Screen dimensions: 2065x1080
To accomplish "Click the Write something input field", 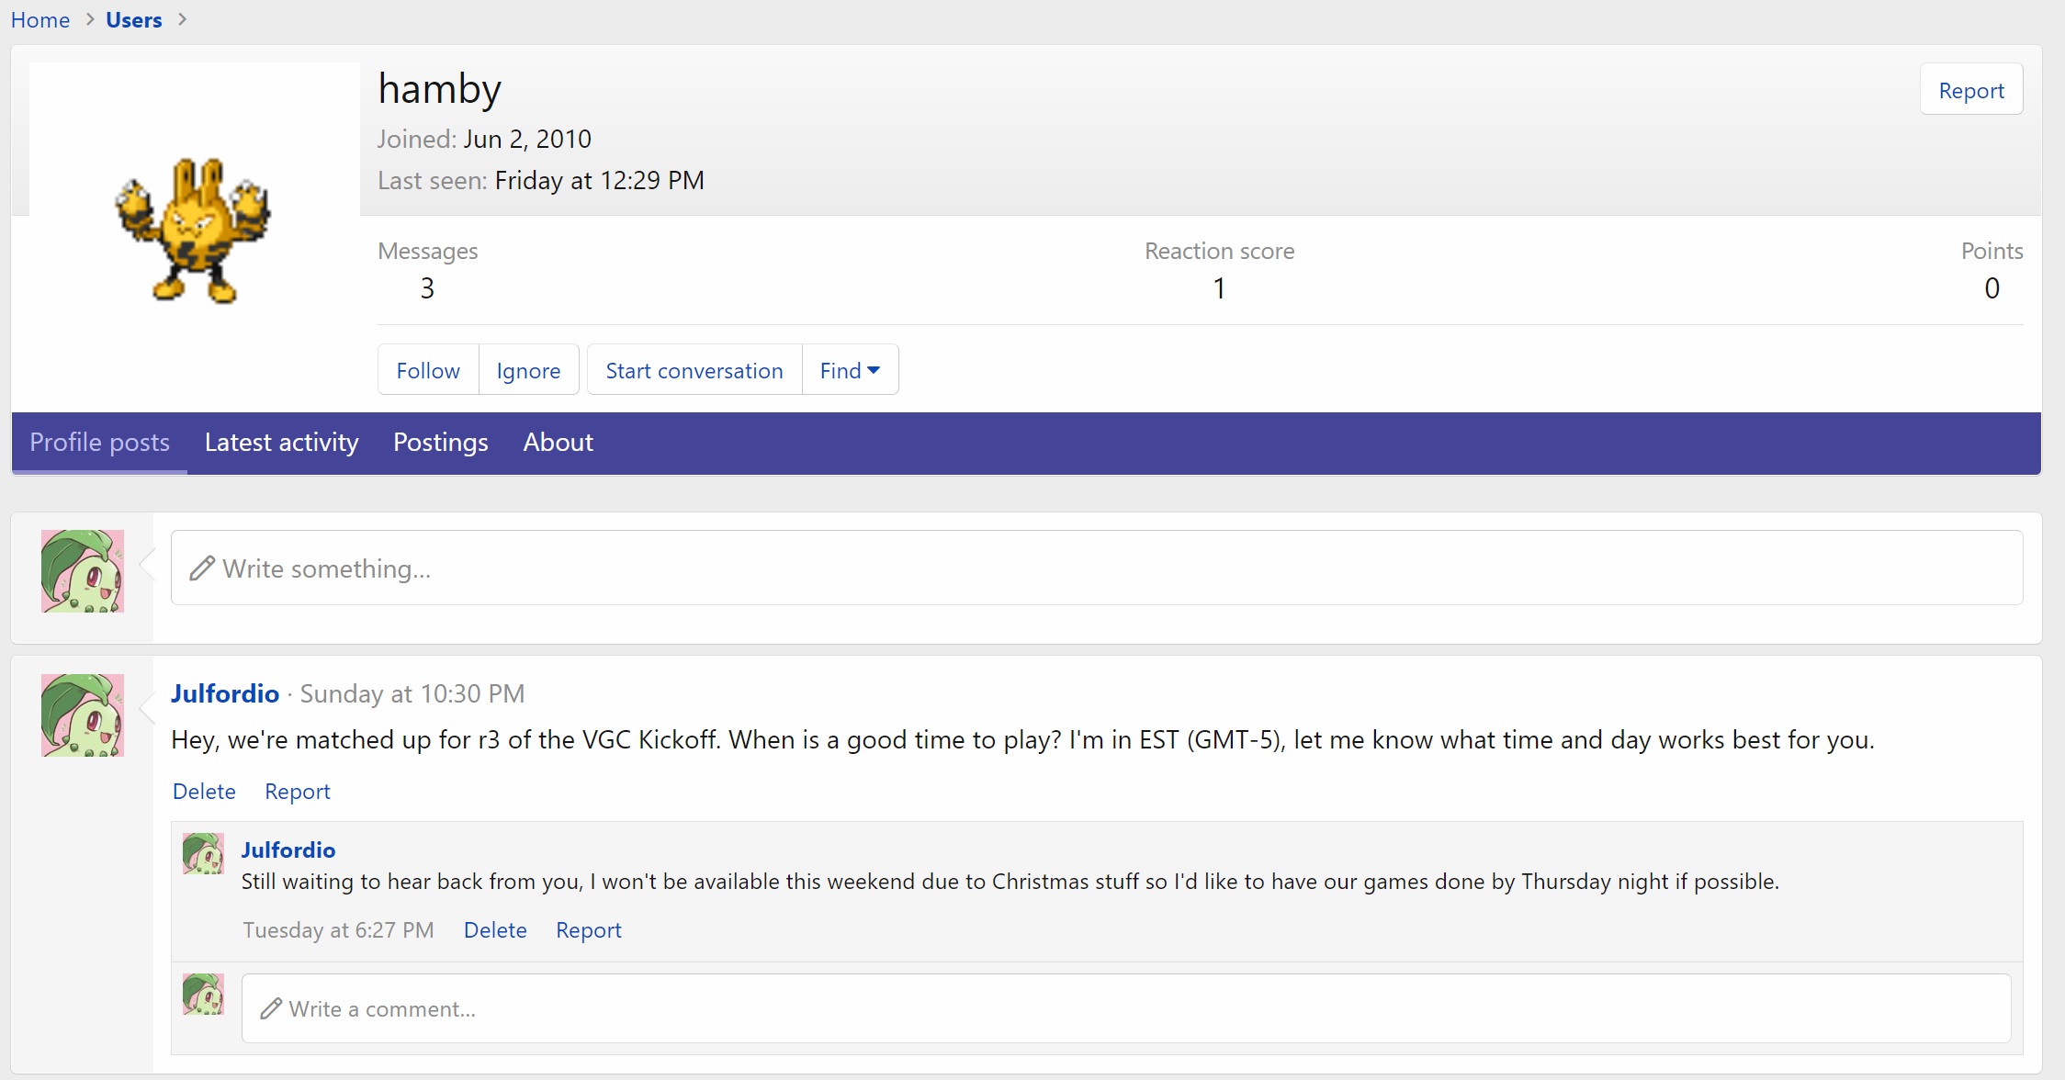I will click(x=1097, y=568).
